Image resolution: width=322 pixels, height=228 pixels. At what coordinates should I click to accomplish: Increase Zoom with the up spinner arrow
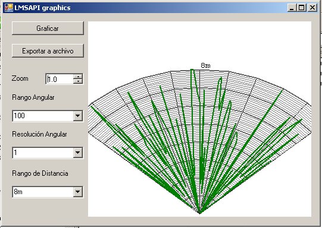[78, 77]
